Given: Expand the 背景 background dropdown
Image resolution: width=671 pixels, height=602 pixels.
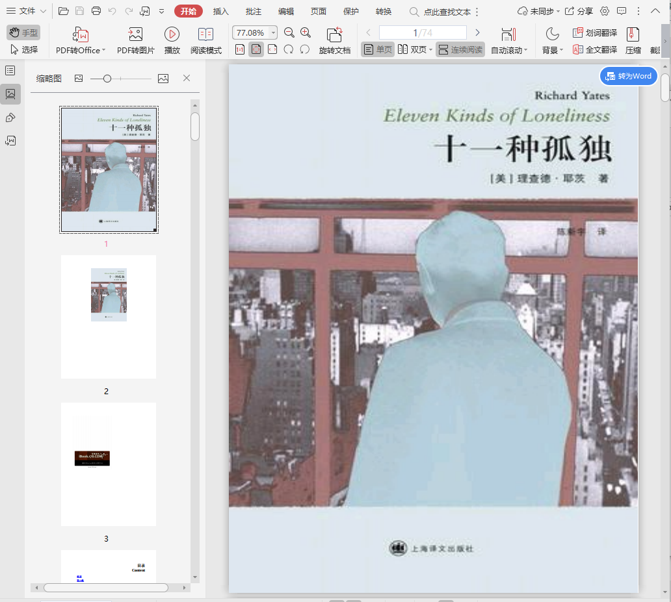Looking at the screenshot, I should (x=562, y=51).
